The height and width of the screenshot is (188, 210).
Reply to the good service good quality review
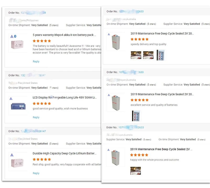coord(36,117)
